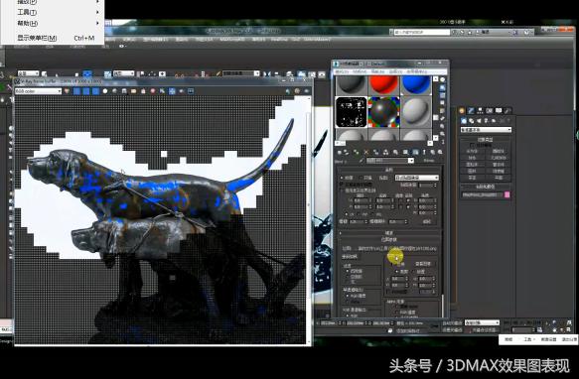The width and height of the screenshot is (579, 379).
Task: Click the 长方体 (Box) object button
Action: point(473,152)
